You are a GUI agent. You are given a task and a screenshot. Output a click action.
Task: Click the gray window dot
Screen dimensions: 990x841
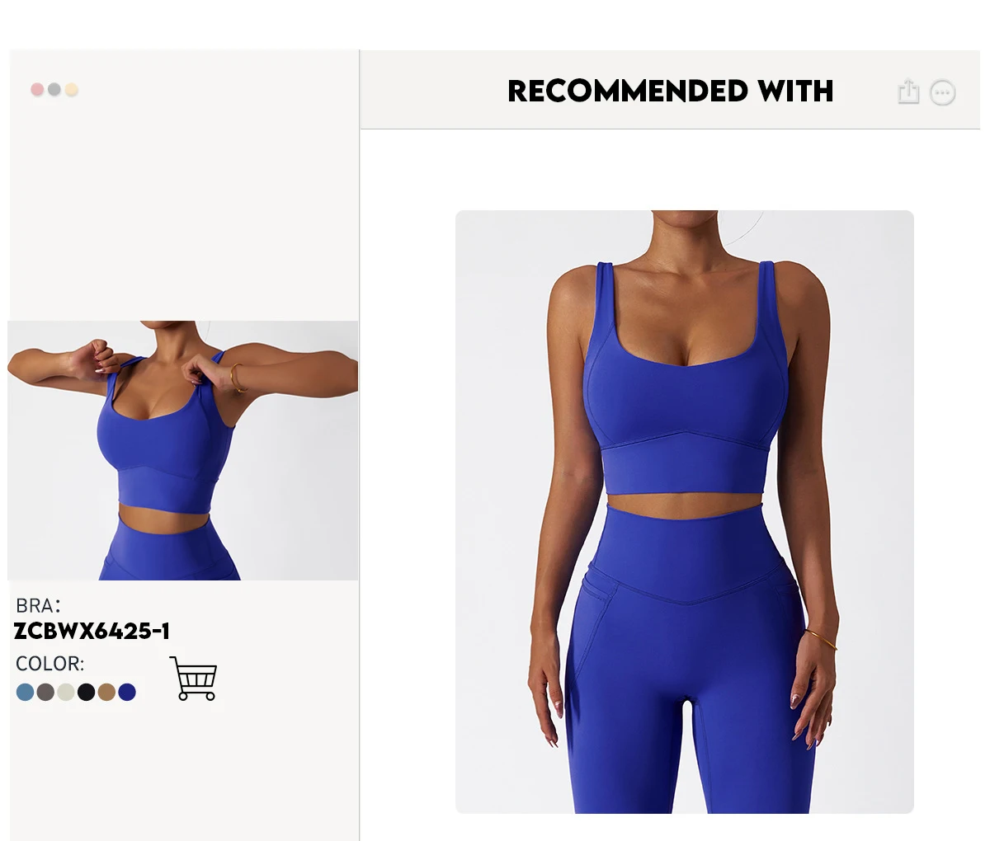54,89
